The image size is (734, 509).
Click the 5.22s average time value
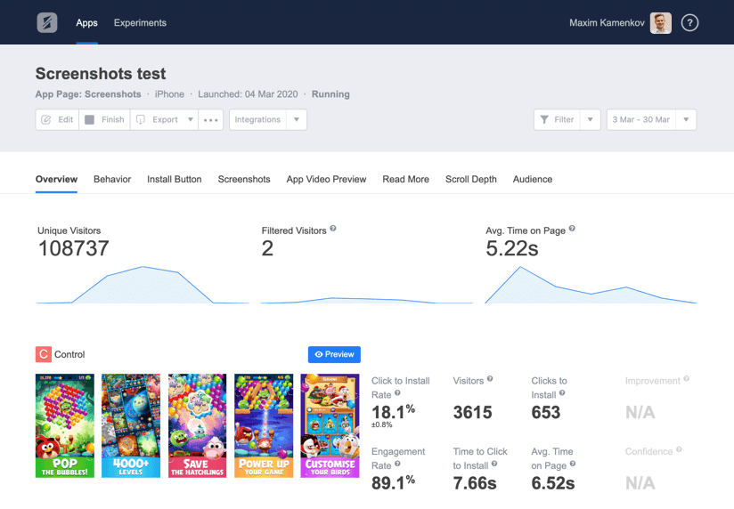512,248
